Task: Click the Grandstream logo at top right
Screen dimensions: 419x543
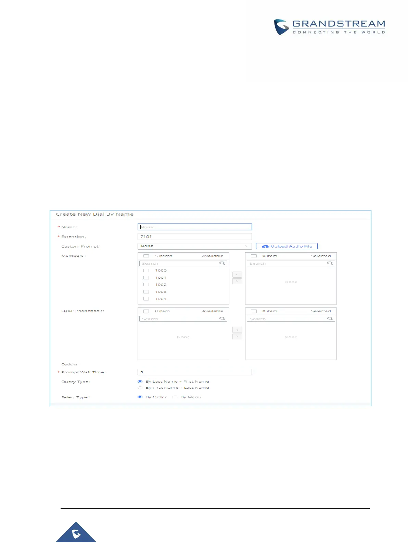Action: 329,27
